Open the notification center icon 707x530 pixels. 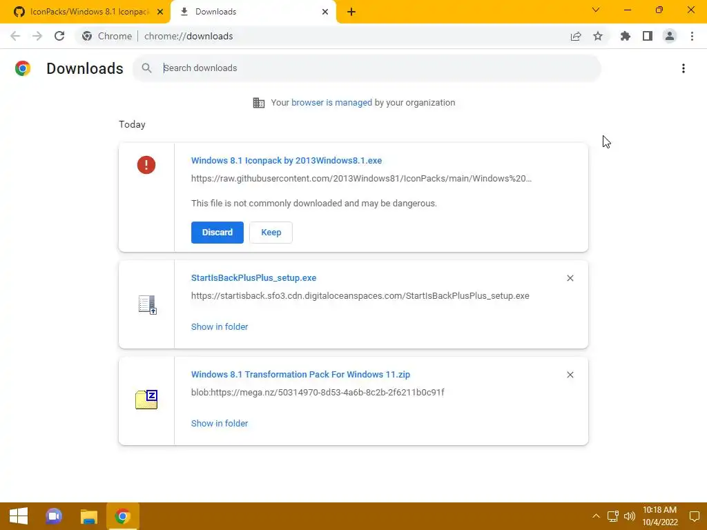click(695, 516)
